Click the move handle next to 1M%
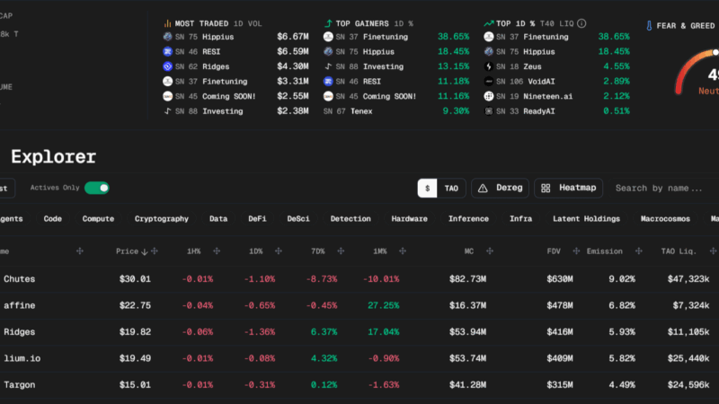 coord(403,251)
